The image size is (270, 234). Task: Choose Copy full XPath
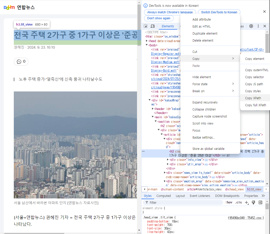pos(255,105)
